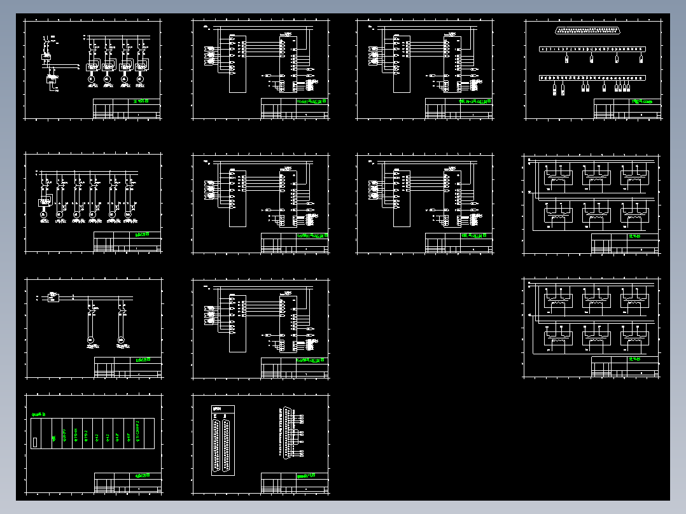This screenshot has height=514, width=686.
Task: Click the upper terminal strip below the D-sub connector
Action: pos(592,50)
